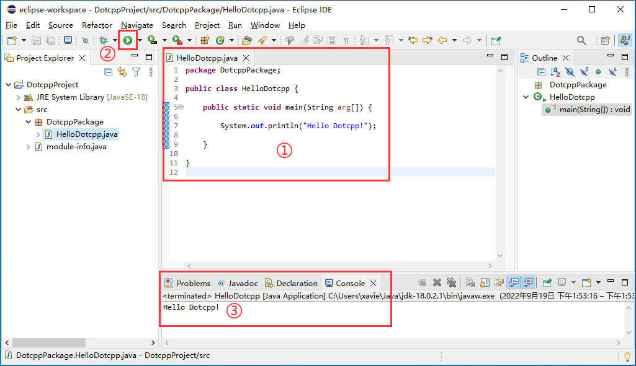Toggle alphabetical Sort in Outline view
The height and width of the screenshot is (366, 636).
(556, 72)
